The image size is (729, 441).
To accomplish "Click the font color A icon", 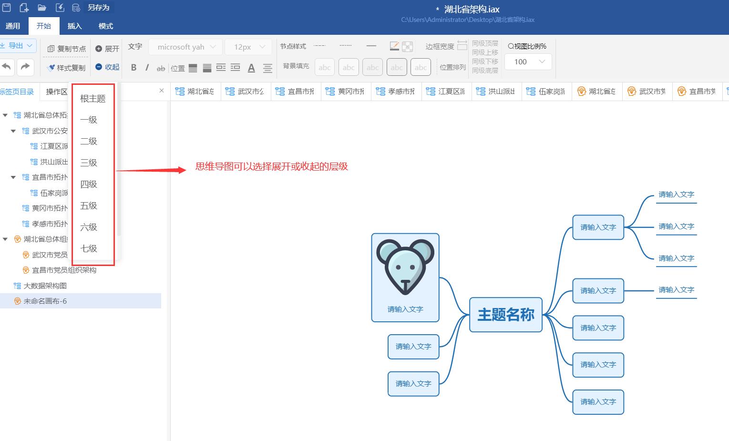I will [251, 68].
